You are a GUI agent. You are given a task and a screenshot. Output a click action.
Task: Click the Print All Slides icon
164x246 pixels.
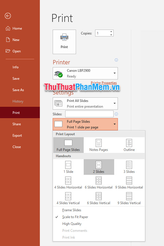tap(58, 104)
